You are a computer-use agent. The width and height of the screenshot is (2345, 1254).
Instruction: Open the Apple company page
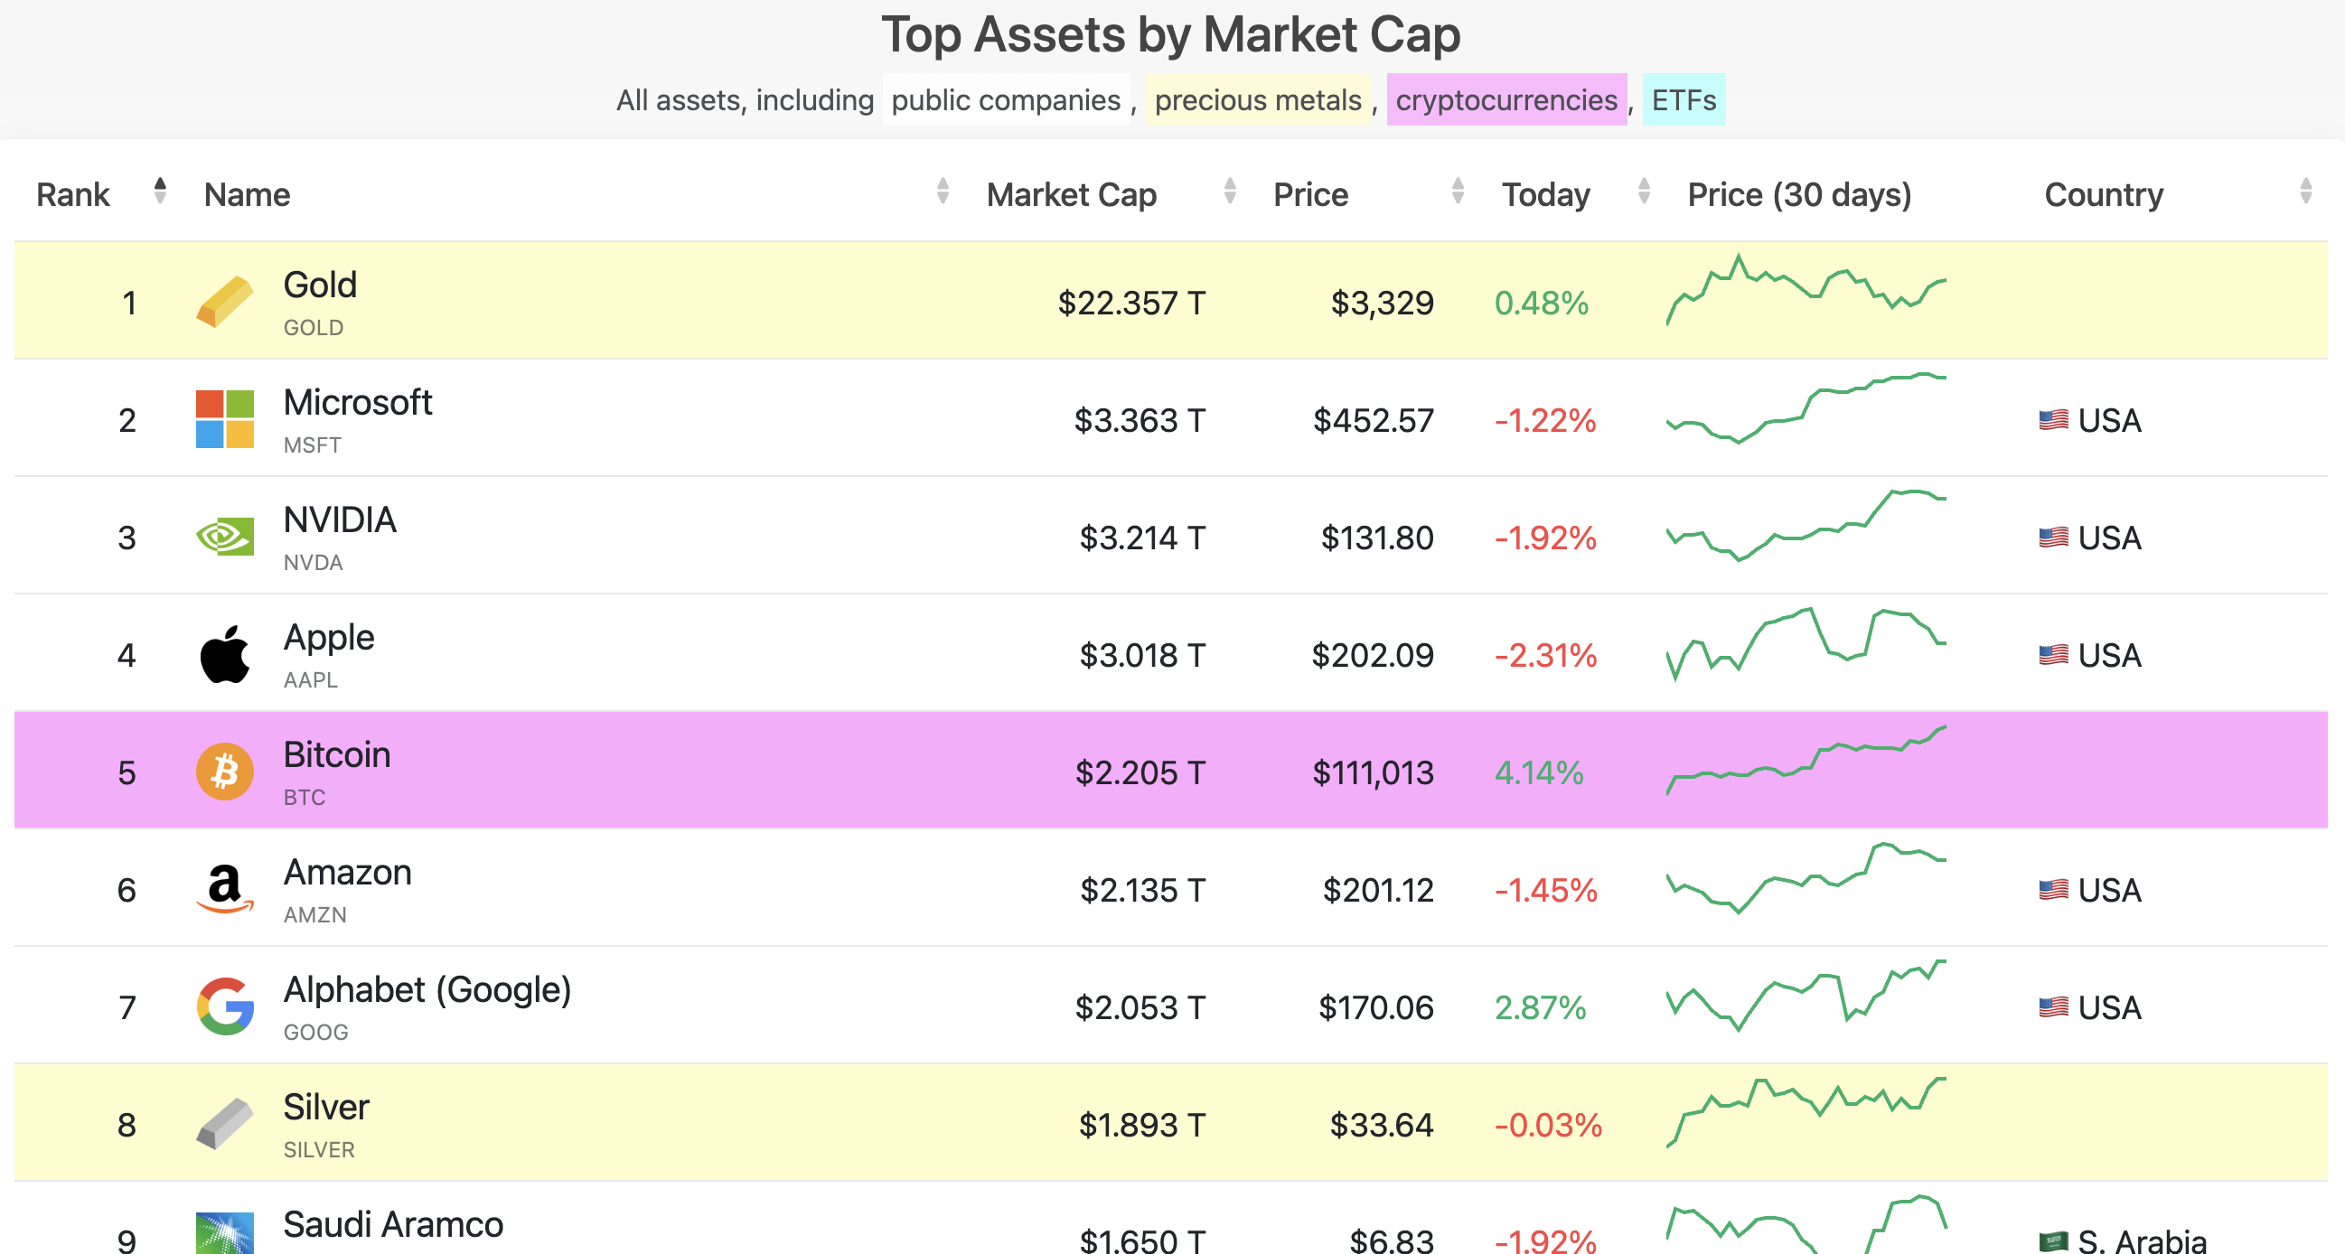click(x=329, y=638)
